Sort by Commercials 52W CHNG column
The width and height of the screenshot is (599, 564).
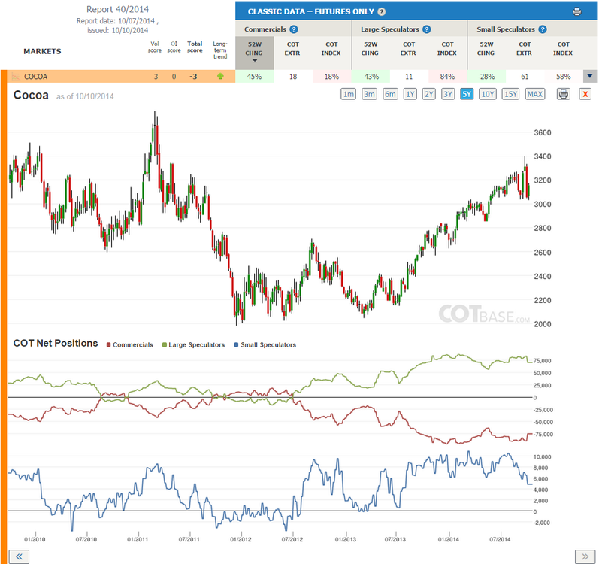coord(255,53)
